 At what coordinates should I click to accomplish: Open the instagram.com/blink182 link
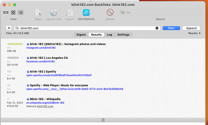pyautogui.click(x=41, y=48)
